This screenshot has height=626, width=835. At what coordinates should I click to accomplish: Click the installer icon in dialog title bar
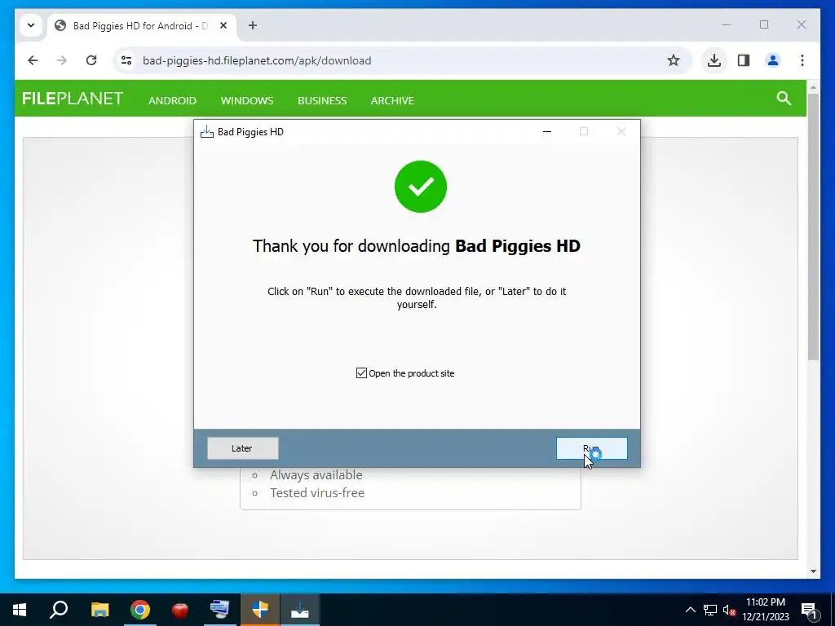pyautogui.click(x=206, y=131)
